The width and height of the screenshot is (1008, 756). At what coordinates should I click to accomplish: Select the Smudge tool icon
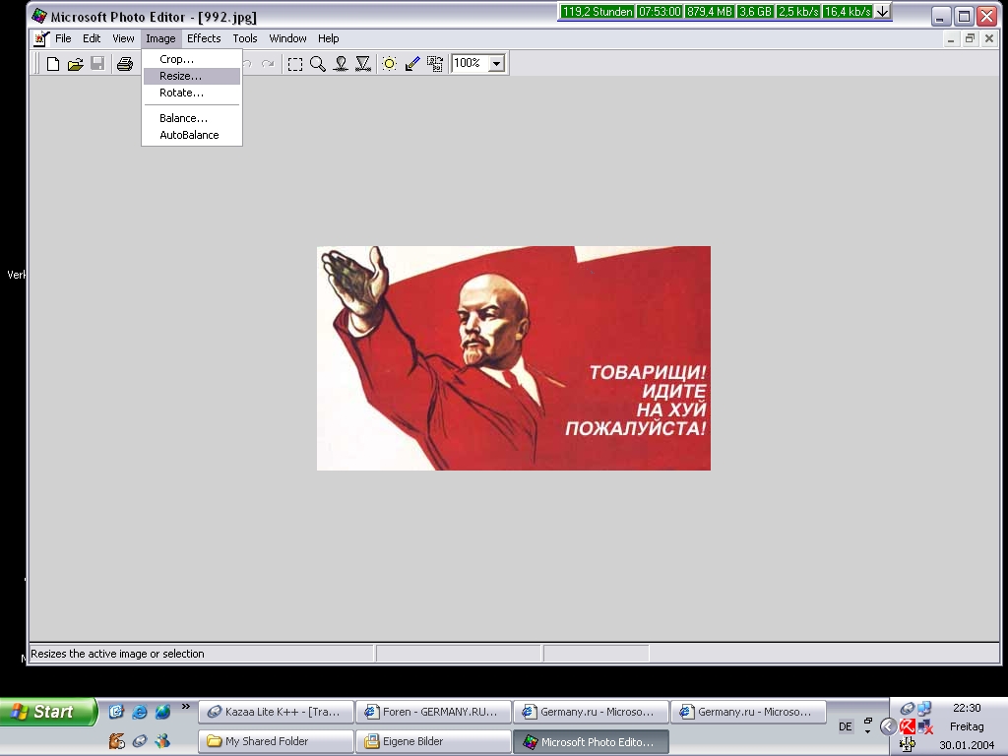(x=341, y=64)
